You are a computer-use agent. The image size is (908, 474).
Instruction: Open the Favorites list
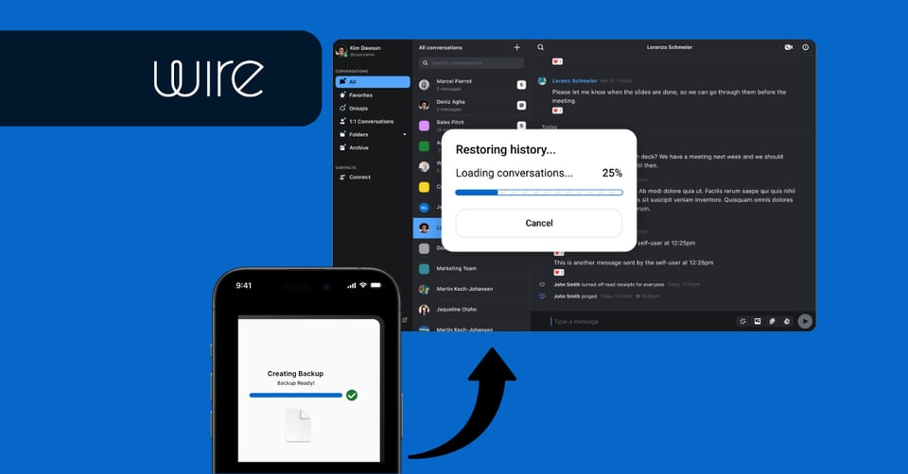[x=360, y=95]
